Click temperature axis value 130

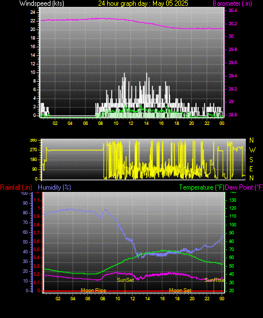point(233,200)
